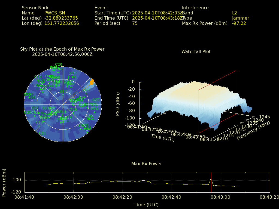Click the L2 band value
Viewport: 279px width, 209px height.
tap(234, 13)
